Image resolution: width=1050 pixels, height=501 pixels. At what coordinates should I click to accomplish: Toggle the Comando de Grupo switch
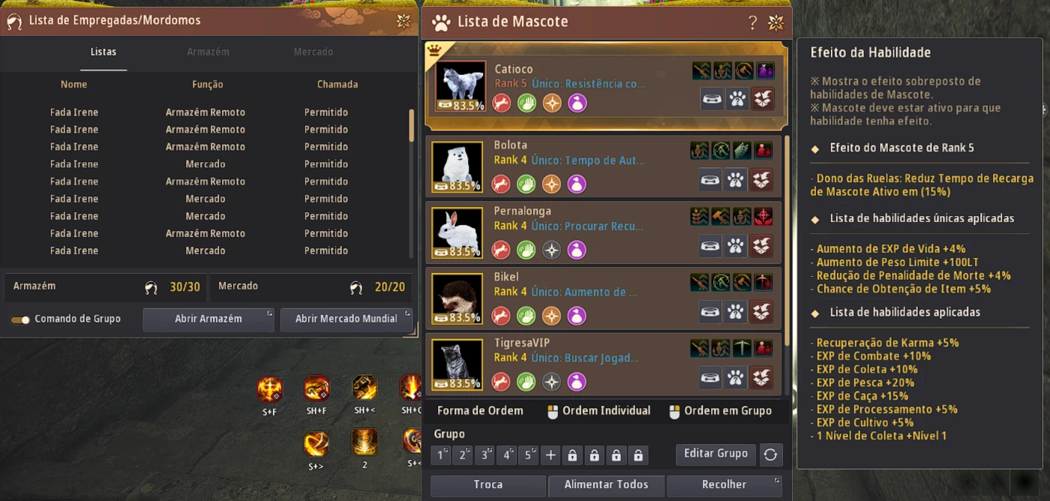[x=20, y=319]
